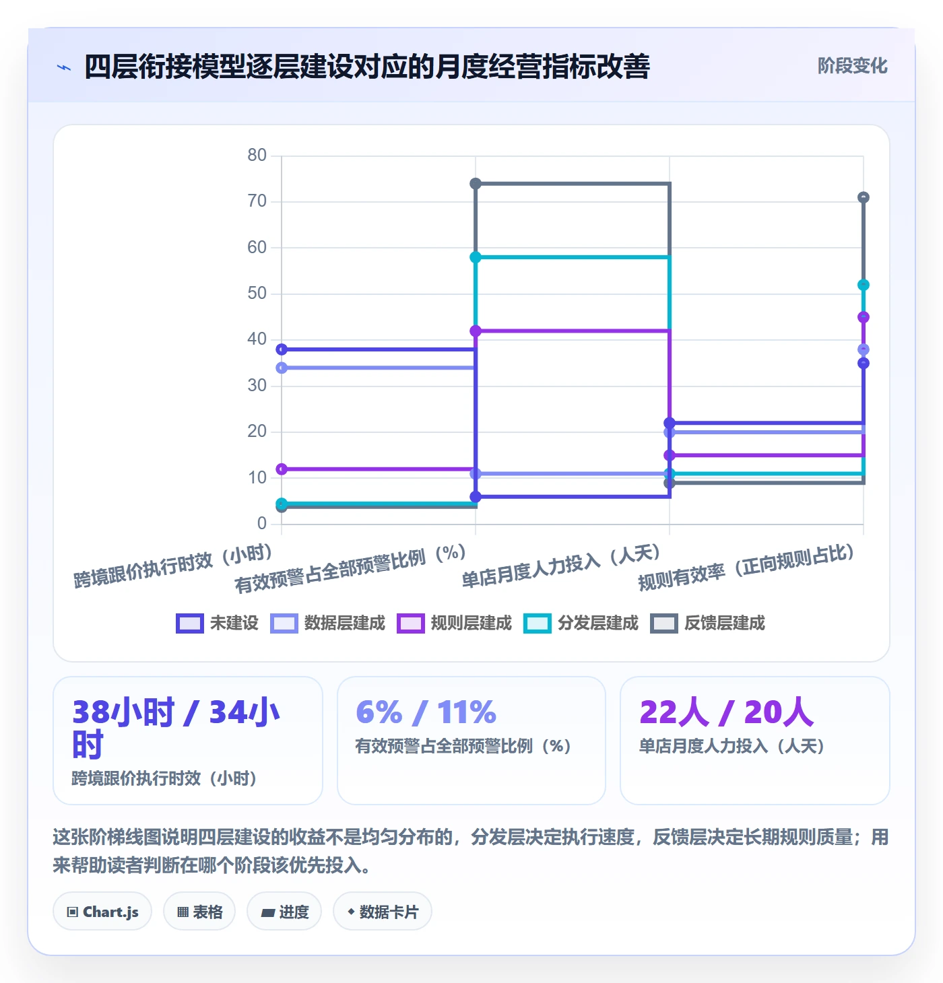This screenshot has width=943, height=983.
Task: Click the lightning icon beside the title
Action: click(64, 67)
